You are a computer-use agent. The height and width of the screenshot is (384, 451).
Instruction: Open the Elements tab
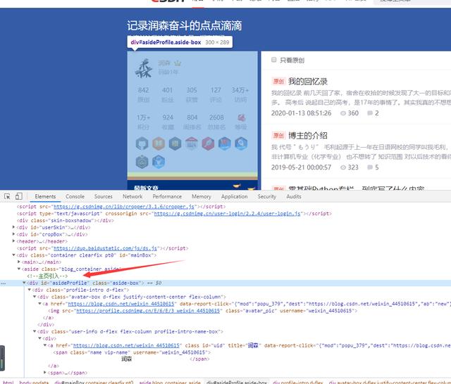pos(45,197)
